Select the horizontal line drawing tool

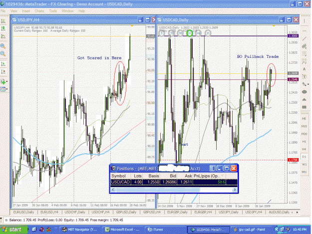304,31
